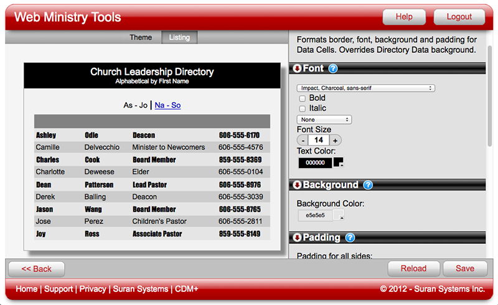Decrease font size with minus button
Viewport: 498px width, 305px height.
click(x=302, y=140)
